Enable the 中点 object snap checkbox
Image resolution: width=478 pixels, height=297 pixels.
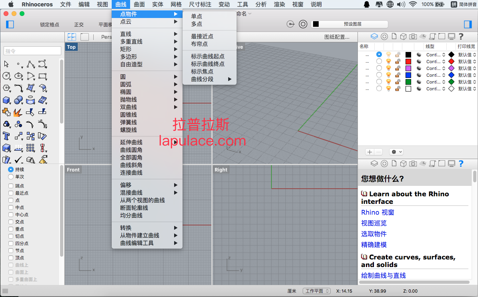point(11,207)
